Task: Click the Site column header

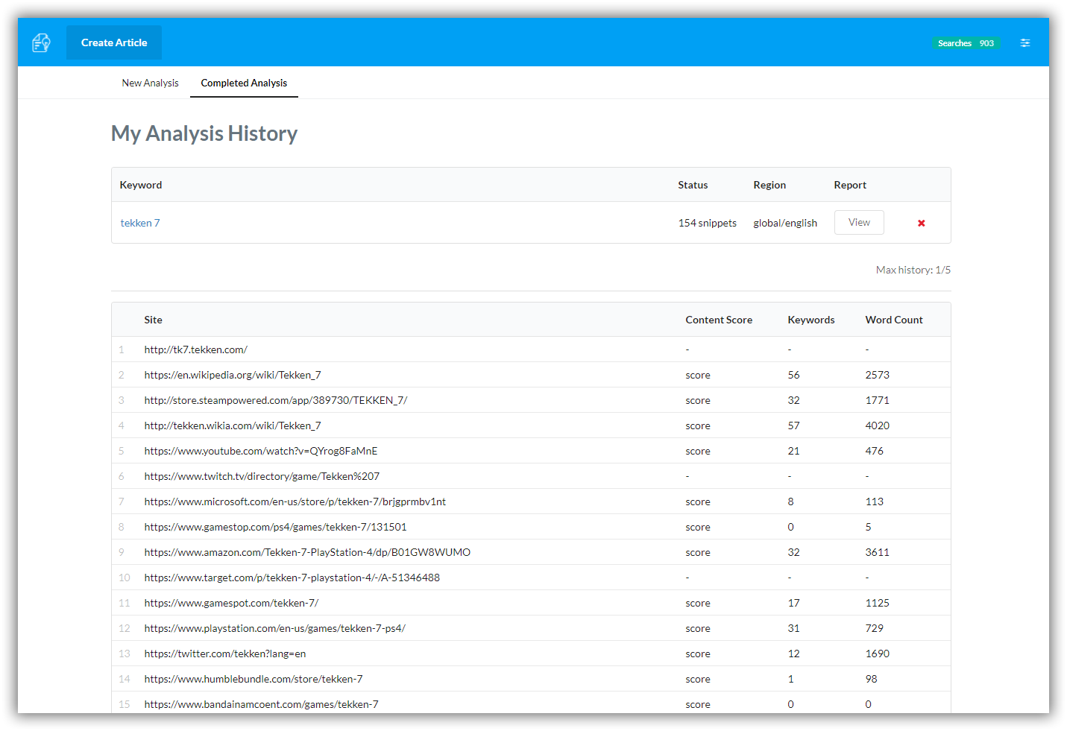Action: 153,320
